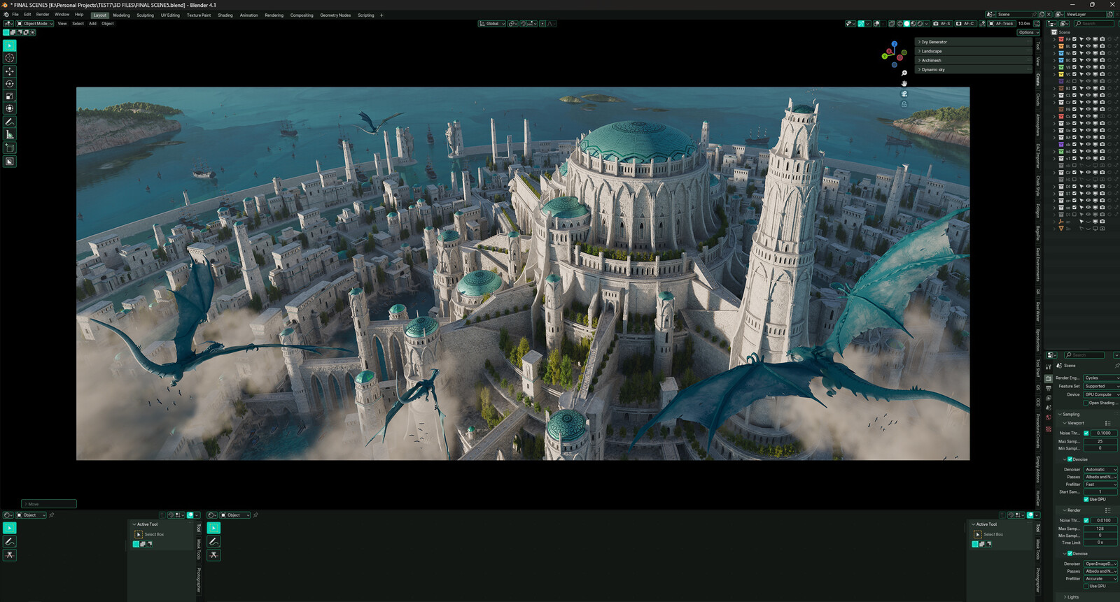Screen dimensions: 1120x602
Task: Open the Render Engine Cycles dropdown
Action: click(x=1101, y=378)
